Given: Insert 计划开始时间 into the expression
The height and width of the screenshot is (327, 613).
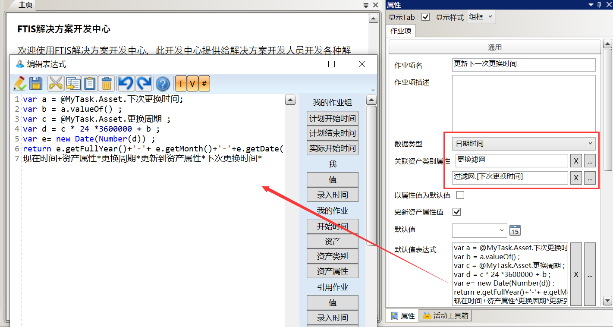Looking at the screenshot, I should click(332, 119).
